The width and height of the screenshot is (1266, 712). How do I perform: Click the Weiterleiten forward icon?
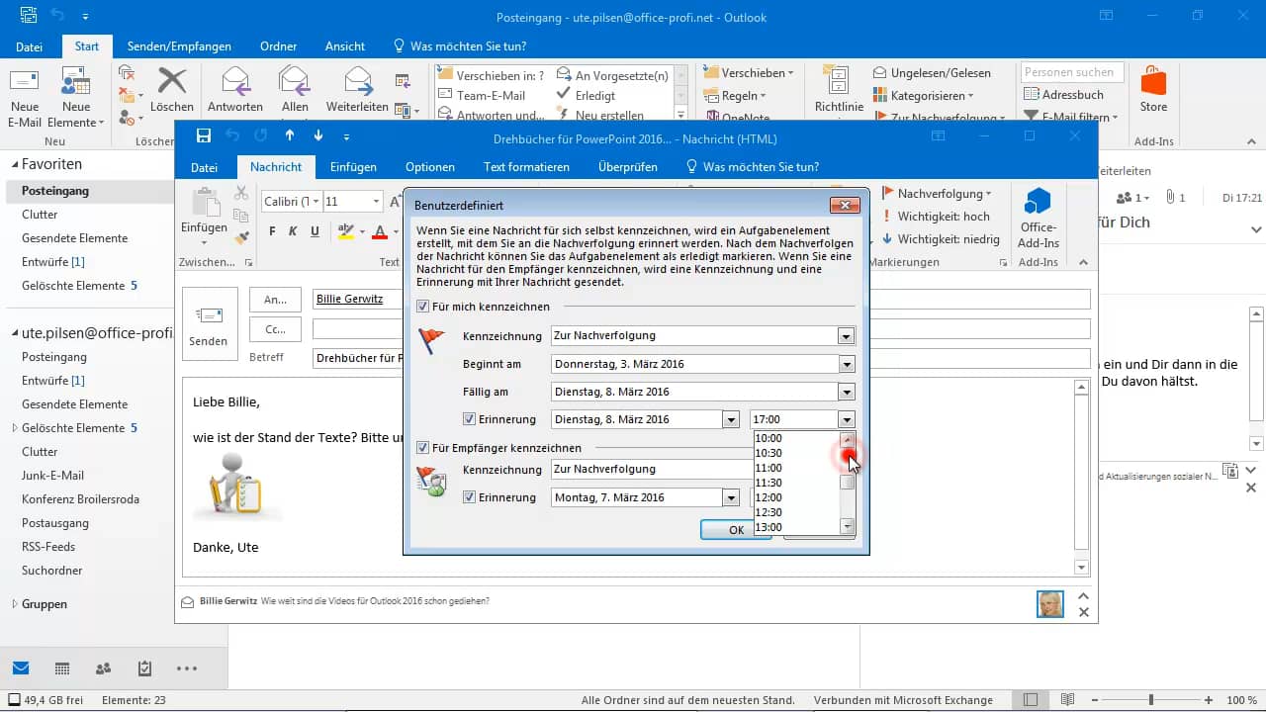357,80
